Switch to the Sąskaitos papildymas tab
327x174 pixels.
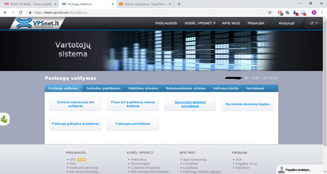click(103, 88)
